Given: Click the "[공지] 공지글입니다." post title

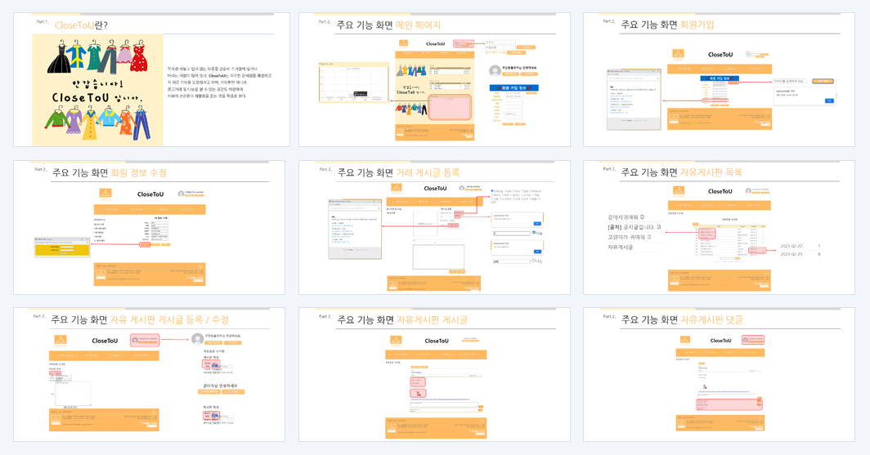Looking at the screenshot, I should coord(635,227).
